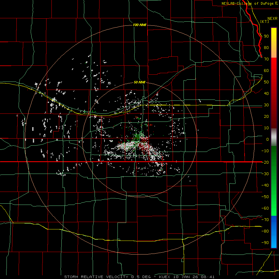The height and width of the screenshot is (279, 279).
Task: Click the -30 value on velocity scale
Action: tap(265, 174)
